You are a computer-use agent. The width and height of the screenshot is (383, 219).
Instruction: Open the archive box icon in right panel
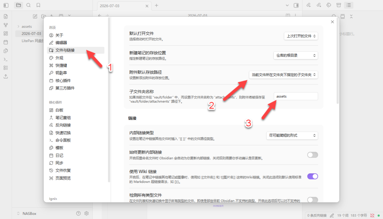(x=339, y=5)
